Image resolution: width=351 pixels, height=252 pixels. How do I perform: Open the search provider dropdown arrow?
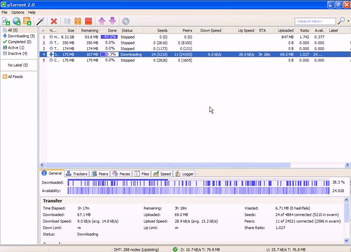(348, 21)
